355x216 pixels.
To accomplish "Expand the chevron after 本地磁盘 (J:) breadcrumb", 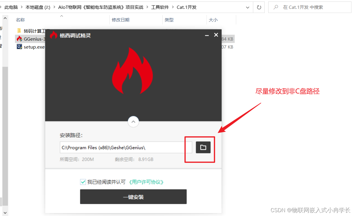I will 54,7.
